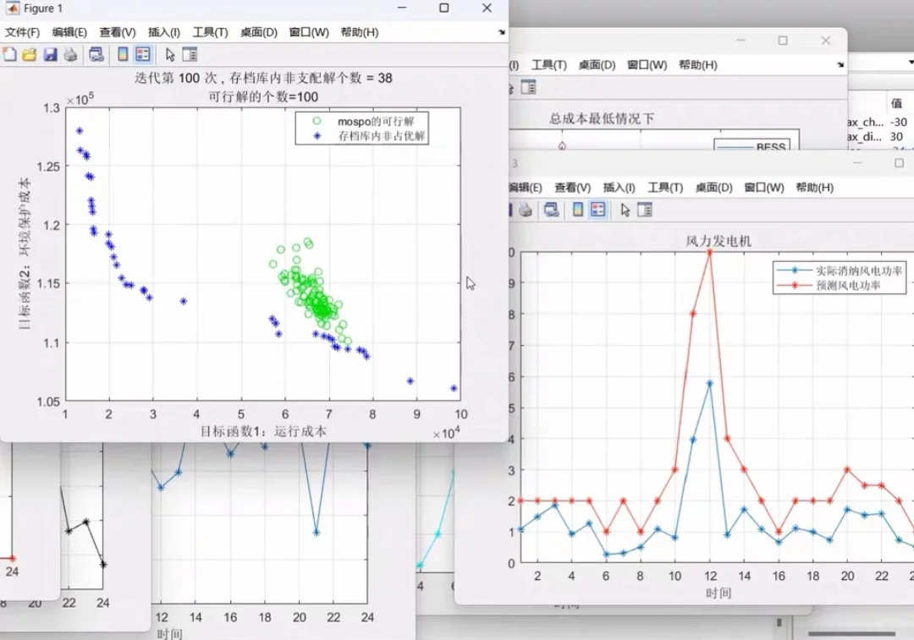Image resolution: width=914 pixels, height=640 pixels.
Task: Open 插入(I) menu in wind turbine figure
Action: [619, 188]
